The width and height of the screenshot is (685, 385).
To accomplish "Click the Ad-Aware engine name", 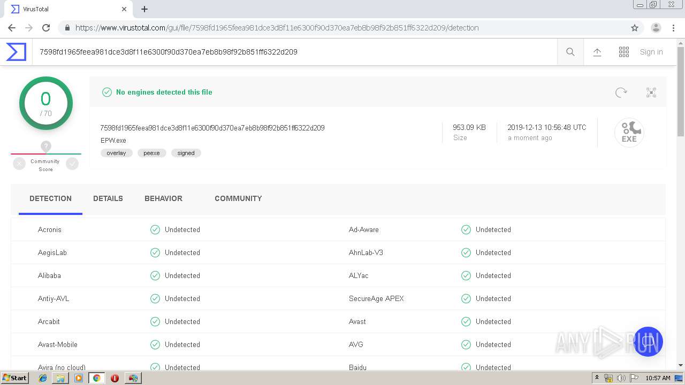I will click(364, 229).
